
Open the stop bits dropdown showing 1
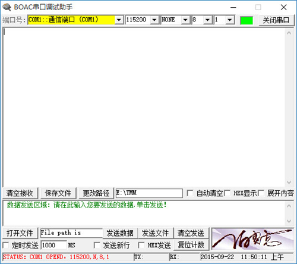tap(230, 20)
